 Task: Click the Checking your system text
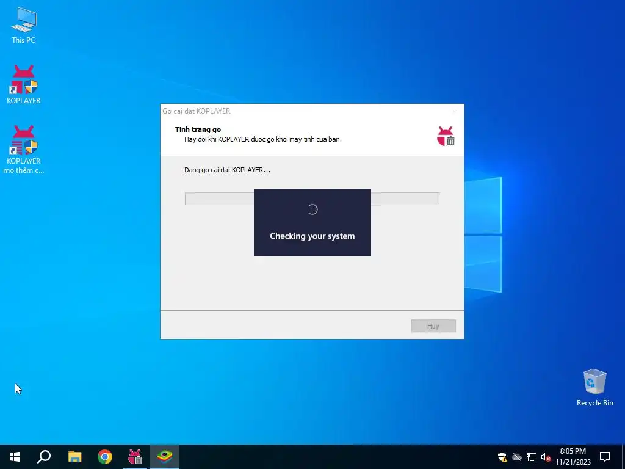(x=312, y=236)
